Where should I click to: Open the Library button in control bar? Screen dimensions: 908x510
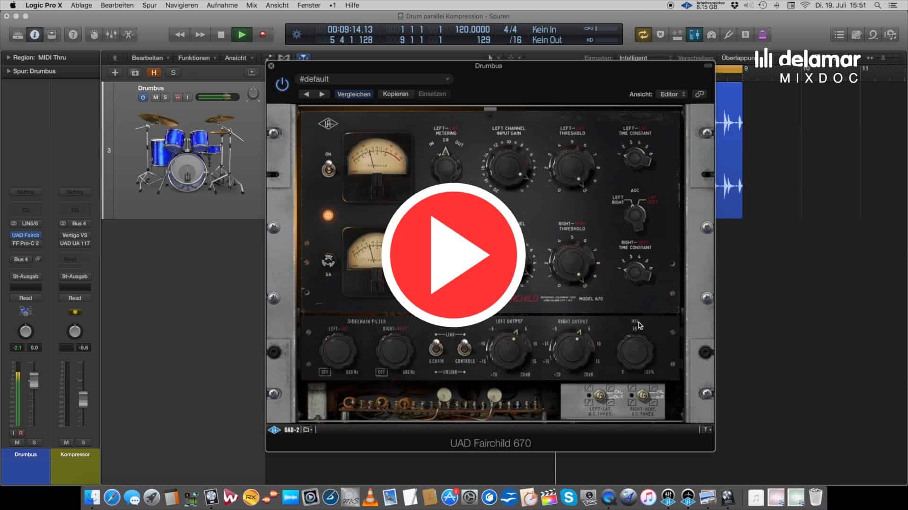tap(17, 34)
